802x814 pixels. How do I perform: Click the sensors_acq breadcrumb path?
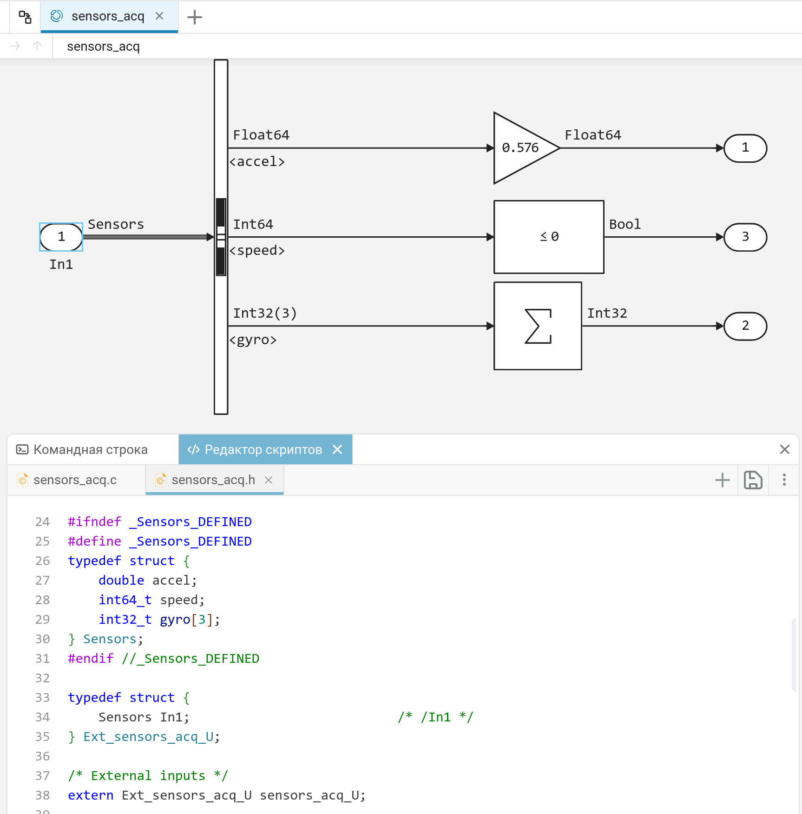click(103, 47)
